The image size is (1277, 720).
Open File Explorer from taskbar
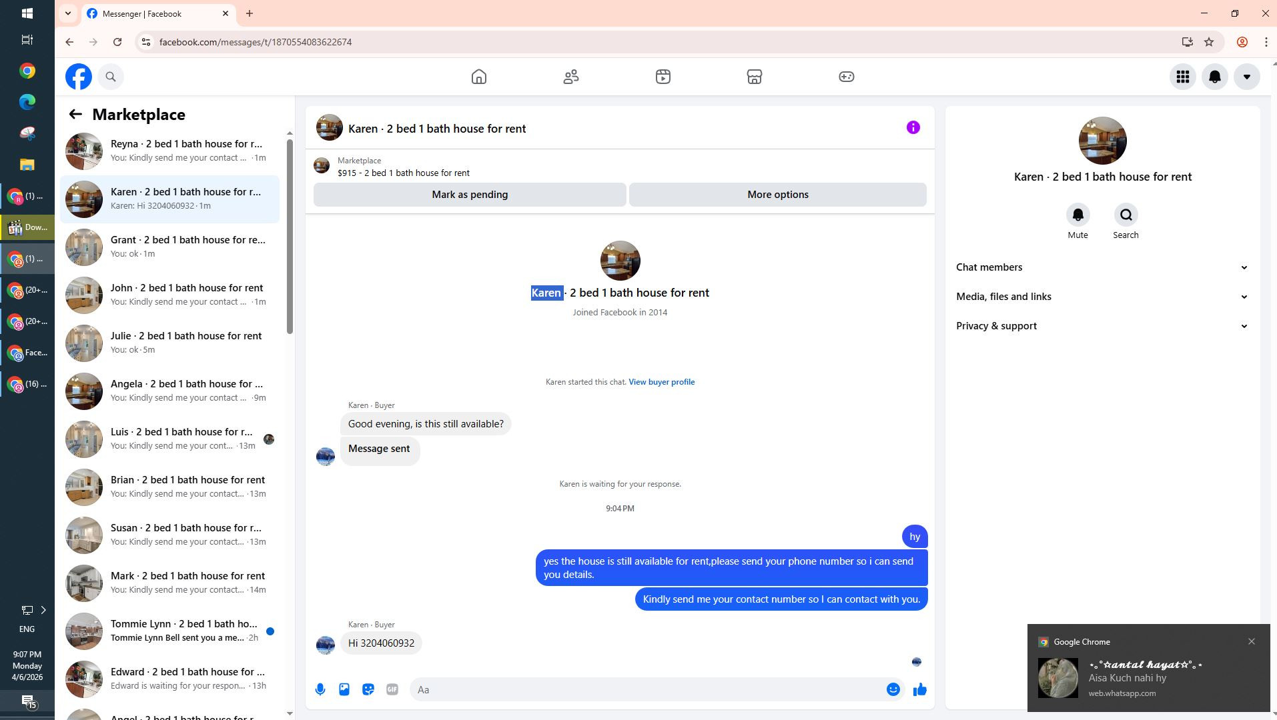[x=27, y=165]
